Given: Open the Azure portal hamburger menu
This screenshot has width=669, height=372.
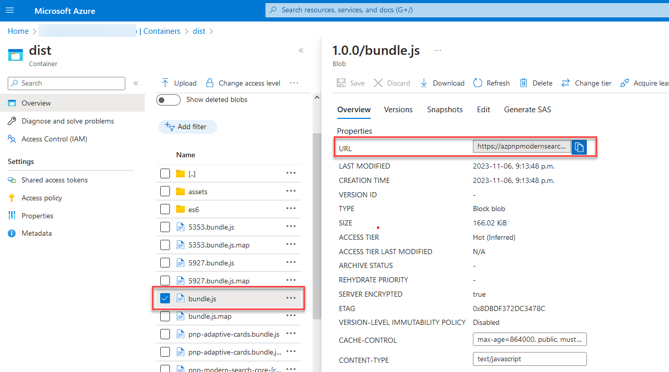Looking at the screenshot, I should point(10,10).
